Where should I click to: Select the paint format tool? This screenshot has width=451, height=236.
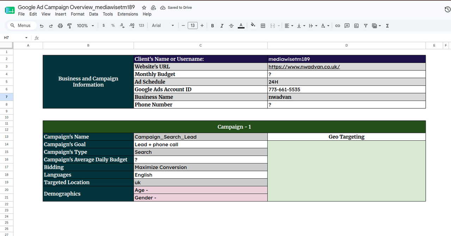(x=69, y=26)
